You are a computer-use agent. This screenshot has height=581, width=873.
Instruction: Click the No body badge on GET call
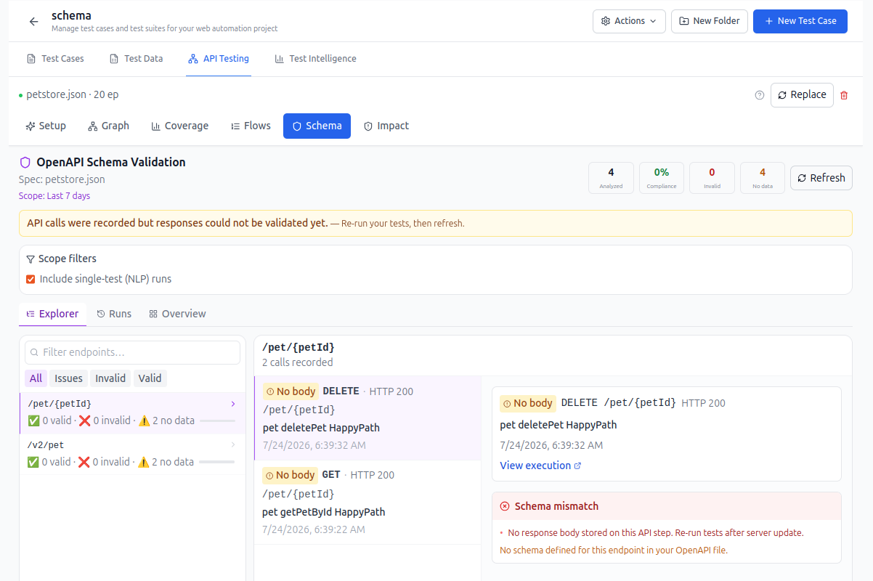pyautogui.click(x=291, y=475)
